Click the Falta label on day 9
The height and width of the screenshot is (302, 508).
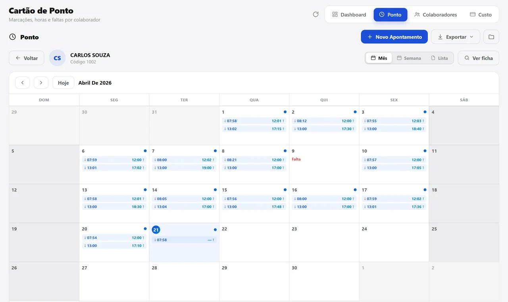coord(296,159)
